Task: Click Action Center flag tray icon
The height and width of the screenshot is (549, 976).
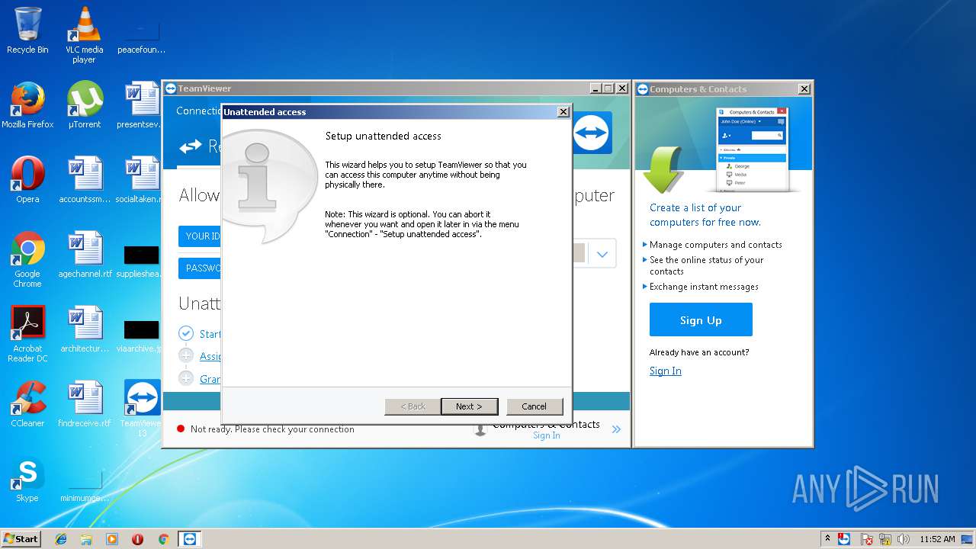Action: pos(867,539)
